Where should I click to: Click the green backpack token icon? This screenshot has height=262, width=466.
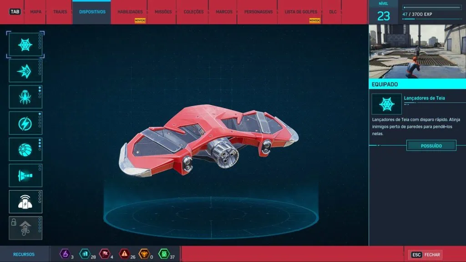[164, 254]
